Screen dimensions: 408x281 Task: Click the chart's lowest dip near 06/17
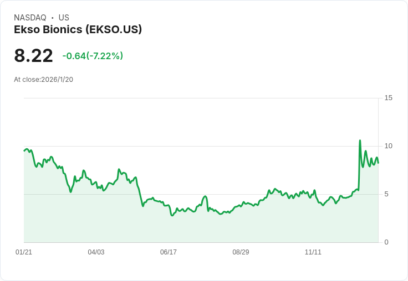[x=172, y=215]
